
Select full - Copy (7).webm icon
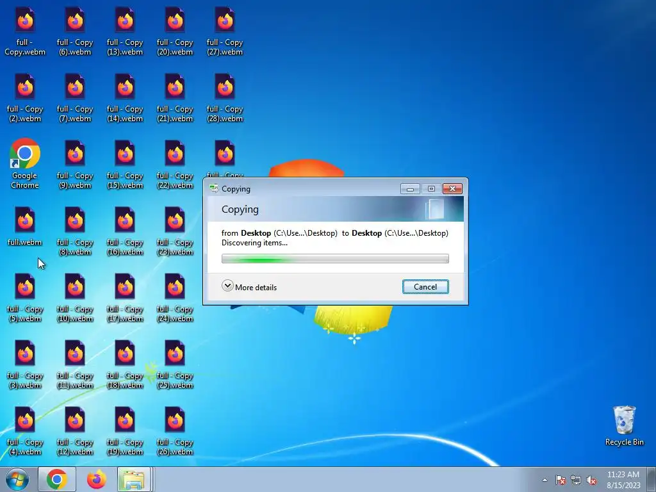pyautogui.click(x=75, y=99)
